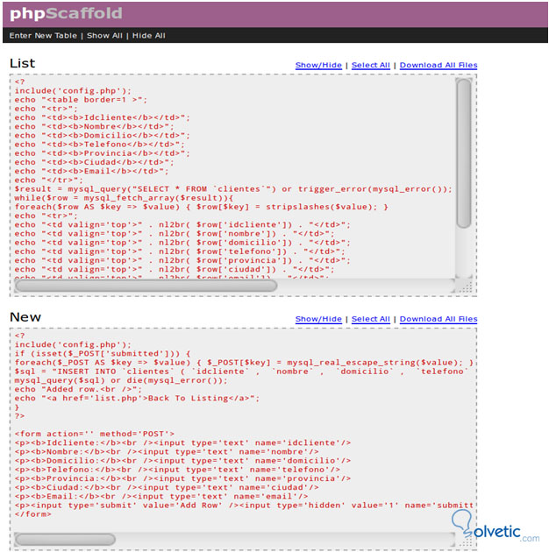Click the include('config.php') line in New box

[x=73, y=344]
